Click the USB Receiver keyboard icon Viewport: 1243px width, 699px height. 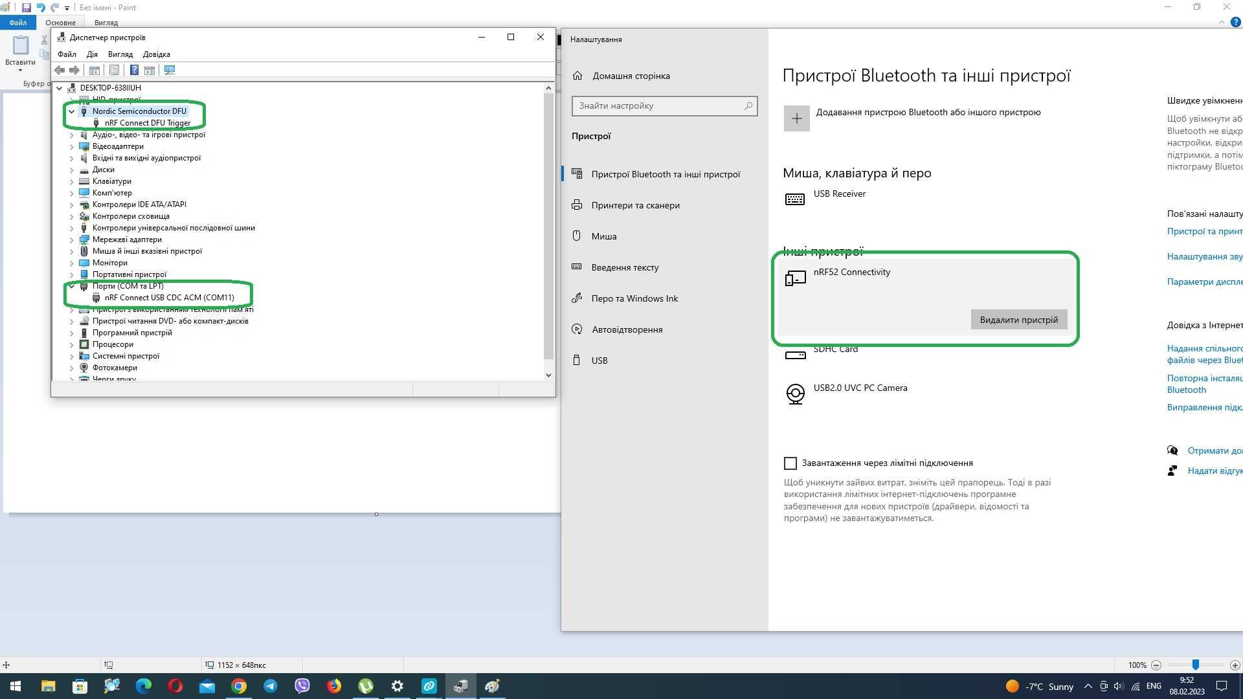[x=795, y=199]
